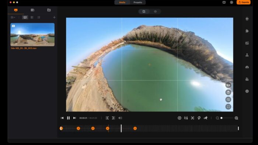Viewport: 258px width, 145px height.
Task: Skip to next with the forward button
Action: [74, 118]
